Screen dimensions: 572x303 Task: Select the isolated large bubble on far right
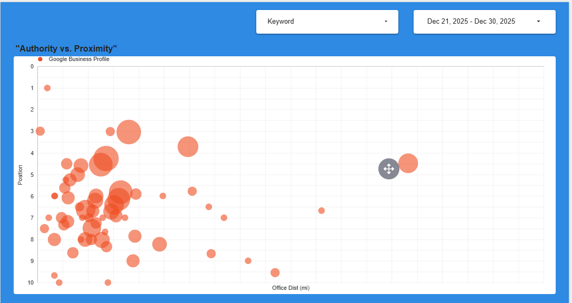pyautogui.click(x=408, y=164)
